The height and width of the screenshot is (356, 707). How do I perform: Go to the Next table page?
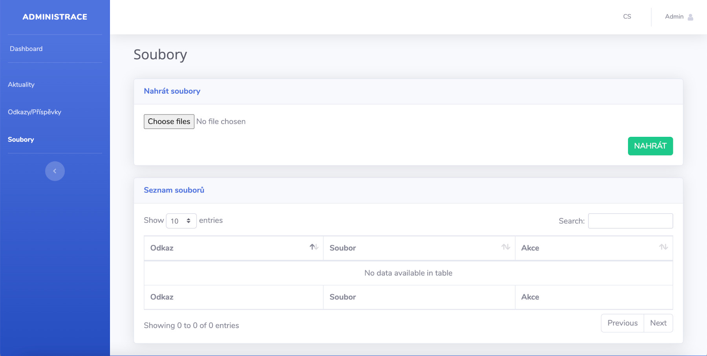coord(658,323)
